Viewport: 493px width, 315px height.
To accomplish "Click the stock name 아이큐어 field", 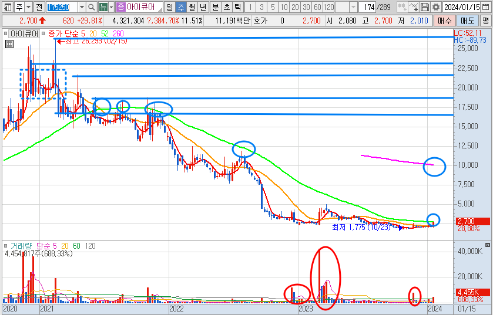I will coord(145,7).
